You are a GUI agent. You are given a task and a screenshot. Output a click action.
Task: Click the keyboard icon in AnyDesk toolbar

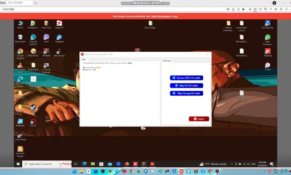[x=276, y=9]
